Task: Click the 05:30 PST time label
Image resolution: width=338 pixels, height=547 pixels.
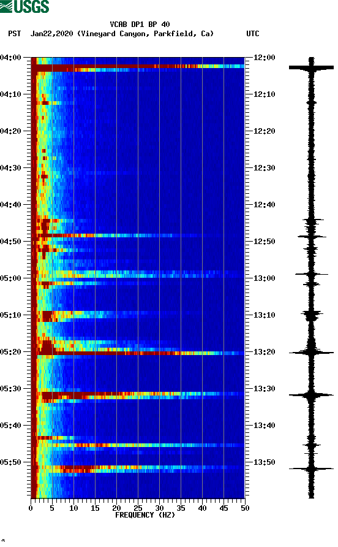Action: point(10,389)
